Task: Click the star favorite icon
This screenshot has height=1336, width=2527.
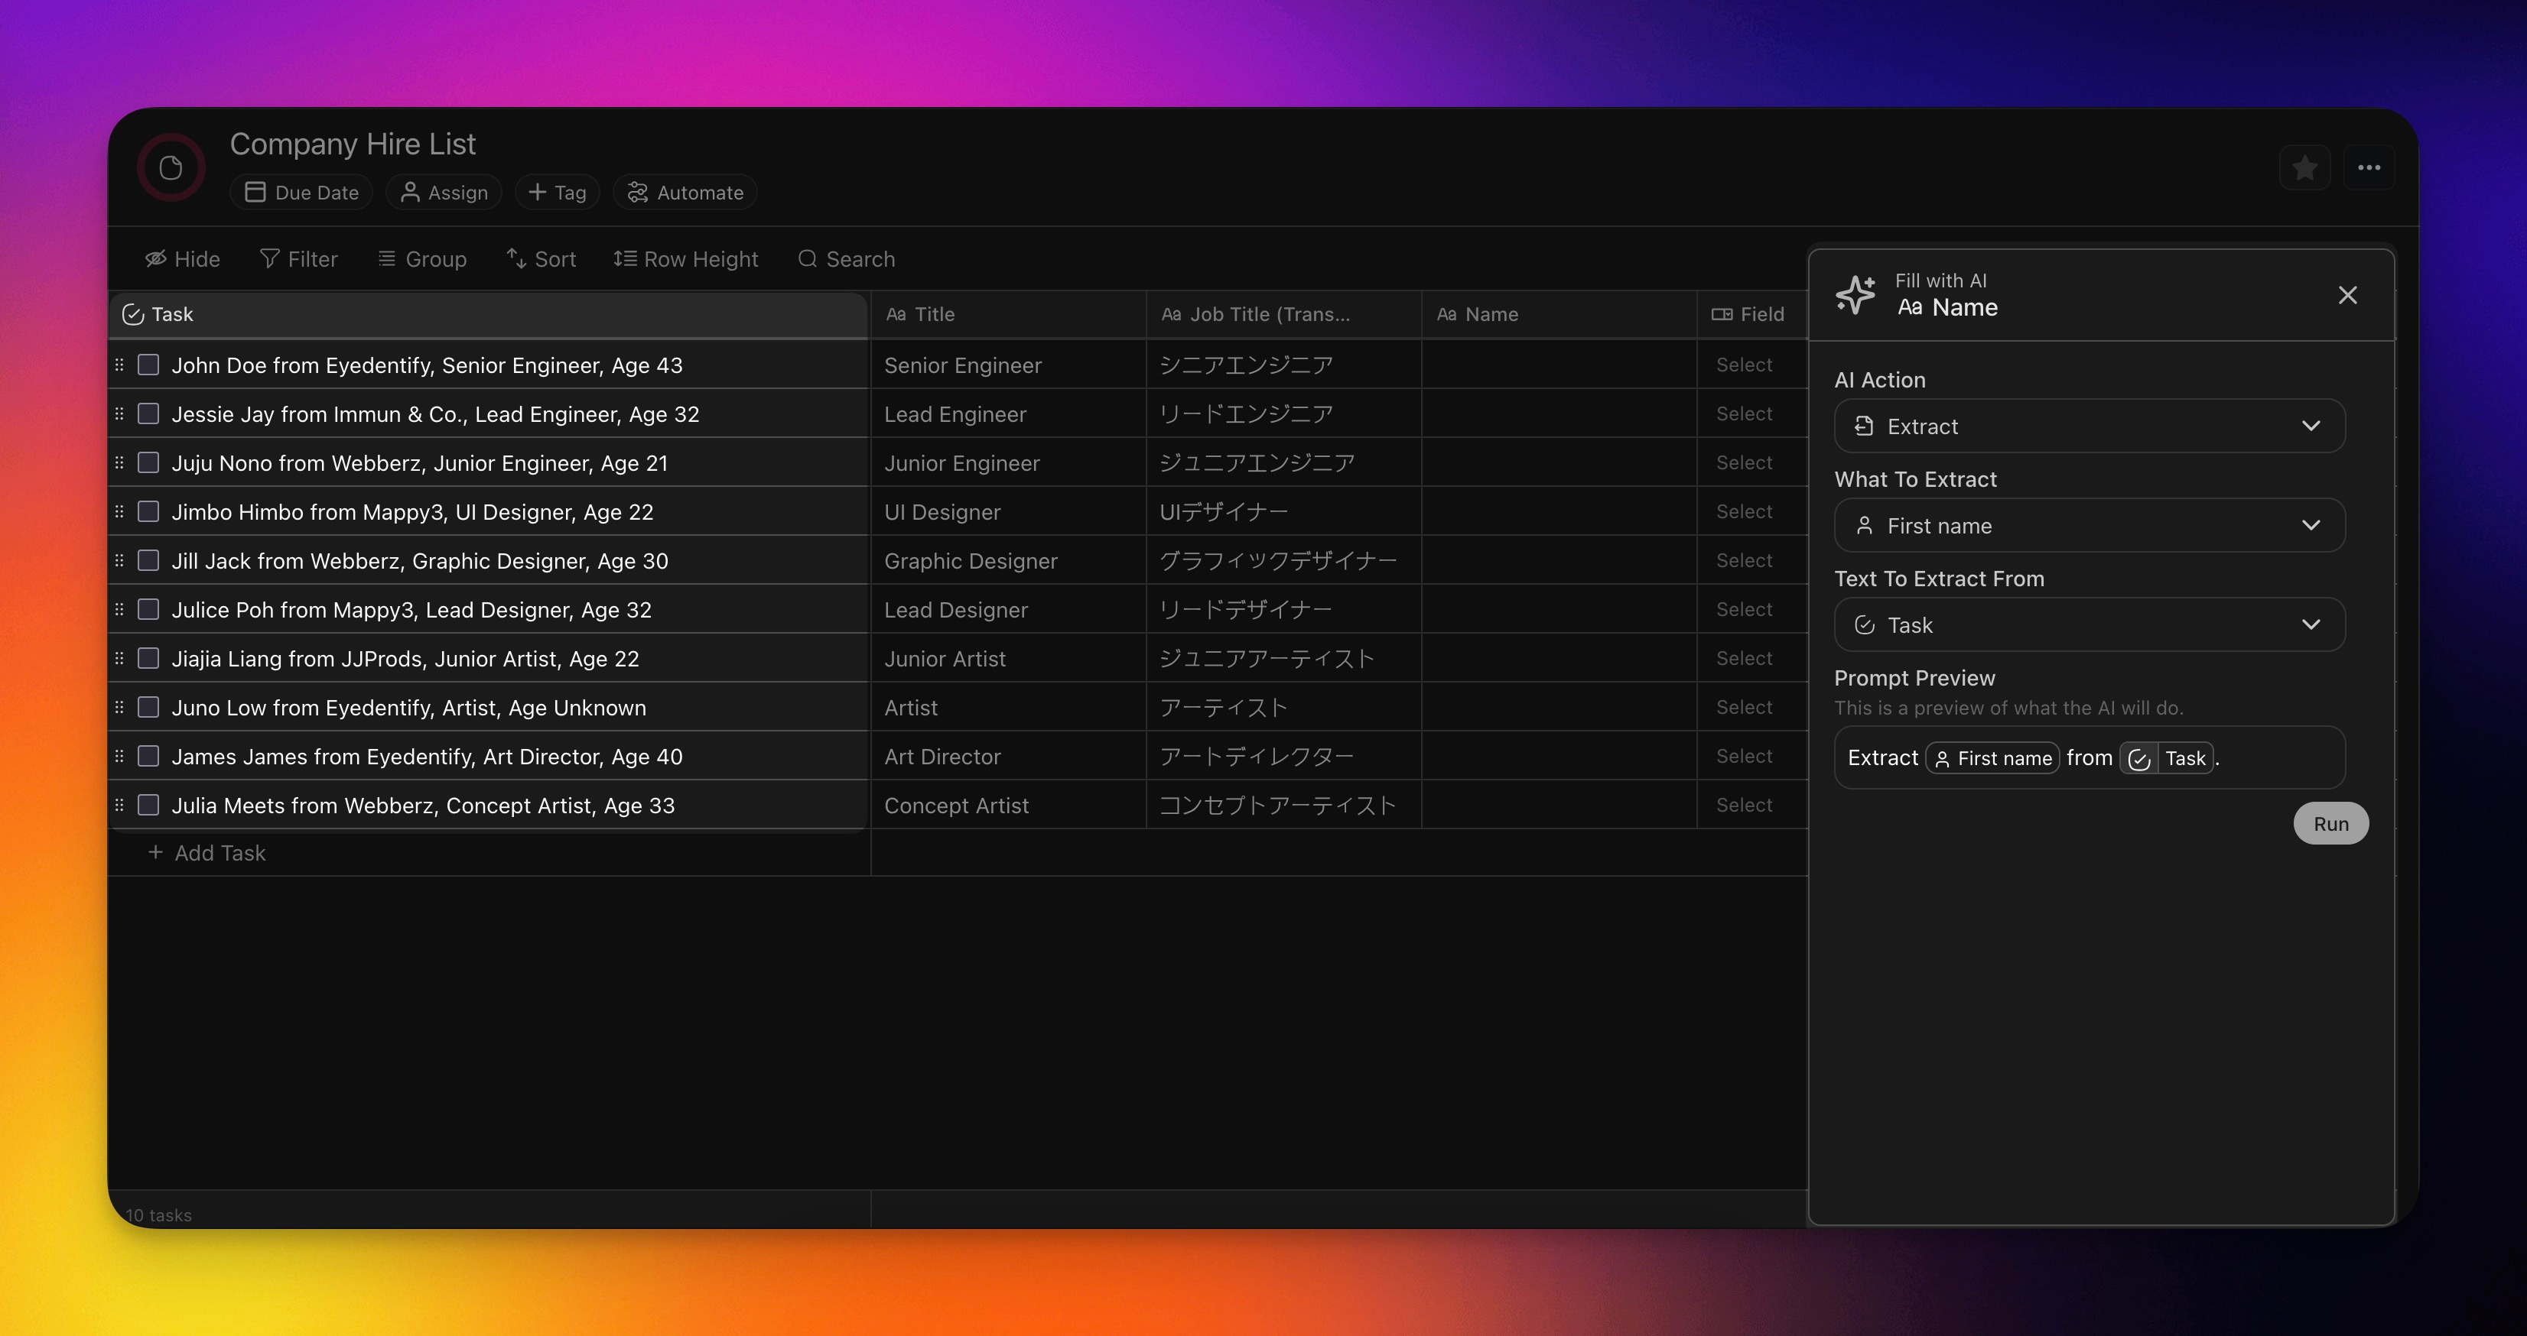Action: tap(2304, 169)
